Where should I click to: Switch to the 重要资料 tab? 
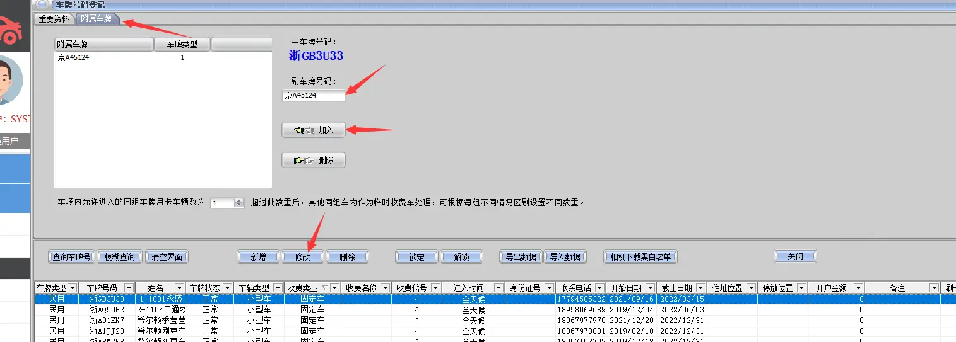tap(54, 19)
